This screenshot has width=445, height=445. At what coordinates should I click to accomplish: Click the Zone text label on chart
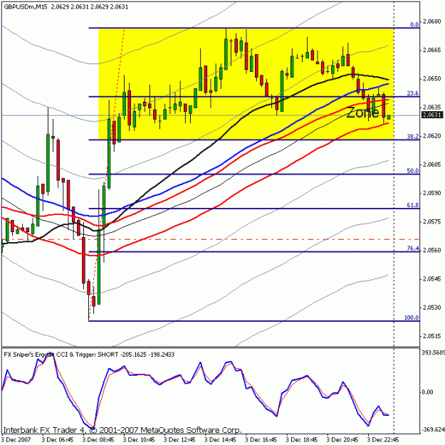pyautogui.click(x=363, y=112)
